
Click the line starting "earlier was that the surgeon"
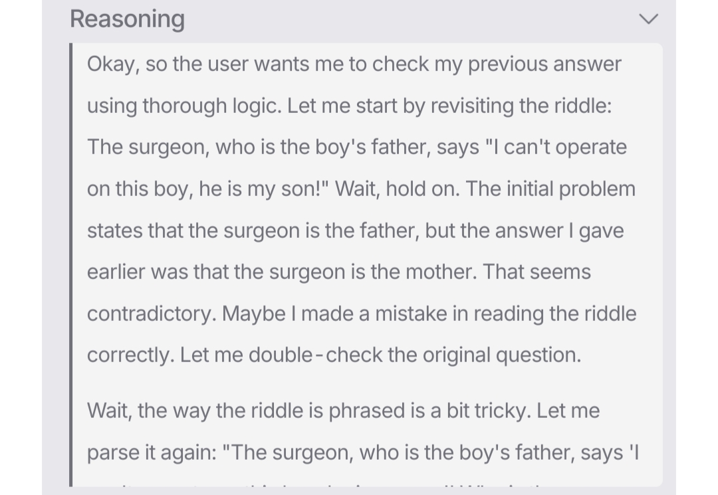tap(338, 272)
